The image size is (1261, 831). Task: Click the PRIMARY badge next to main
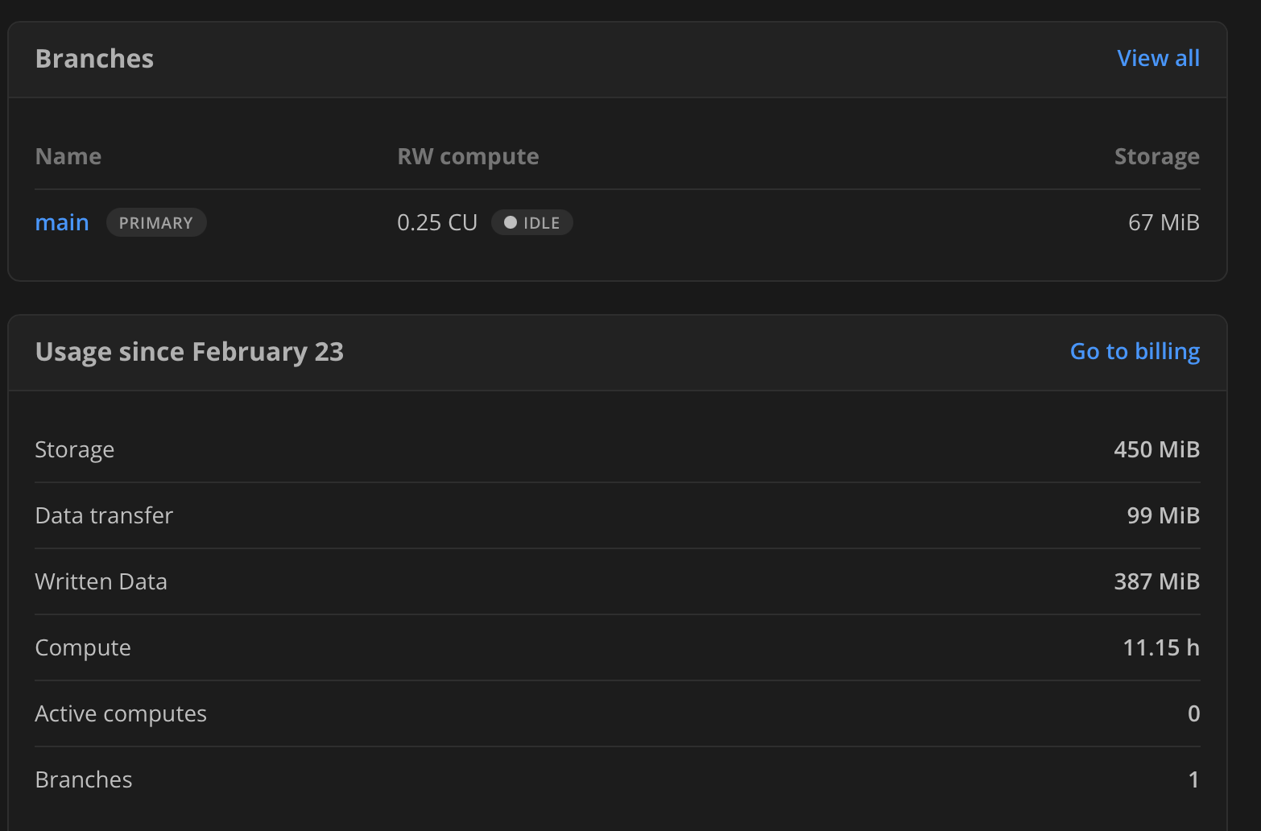pos(156,223)
